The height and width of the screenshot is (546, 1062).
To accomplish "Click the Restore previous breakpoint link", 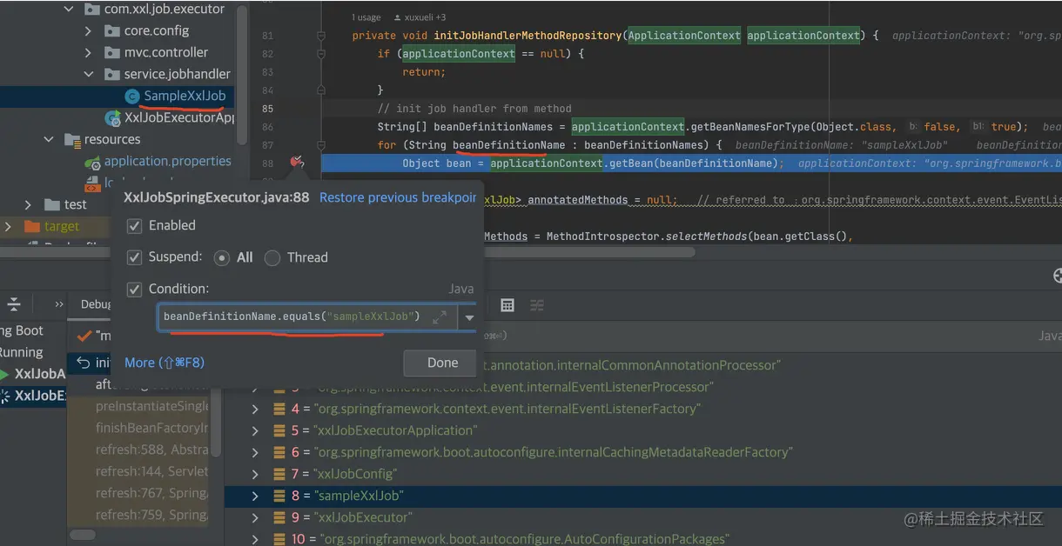I will coord(398,197).
